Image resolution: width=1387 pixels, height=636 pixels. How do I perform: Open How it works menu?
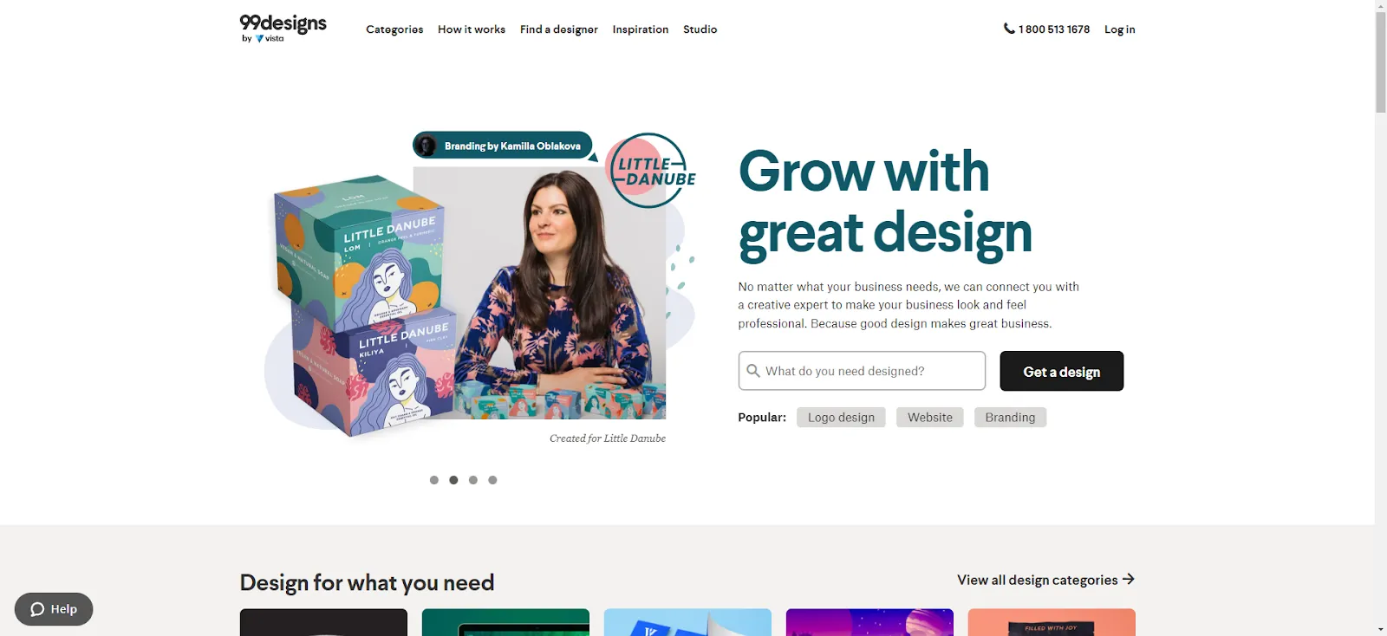472,29
